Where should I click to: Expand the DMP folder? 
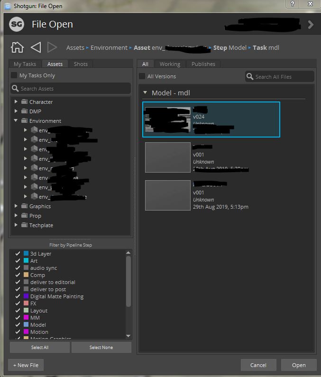coord(16,111)
